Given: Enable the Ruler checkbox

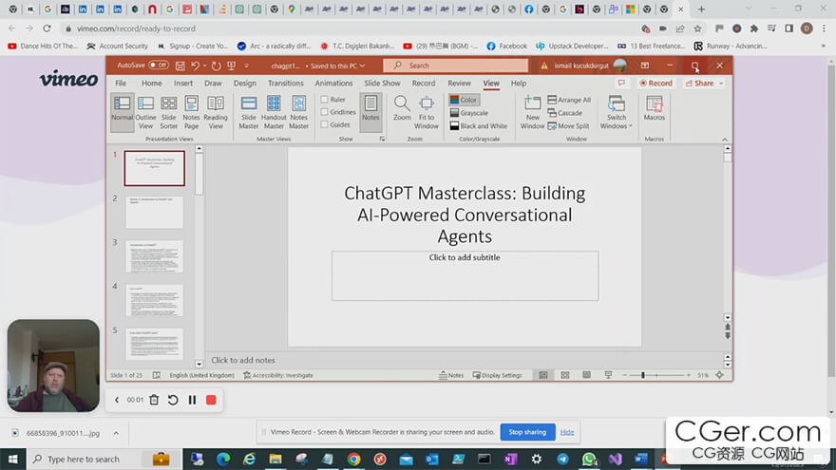Looking at the screenshot, I should [x=324, y=100].
